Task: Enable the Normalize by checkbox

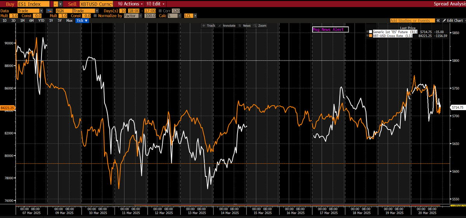Action: click(95, 16)
